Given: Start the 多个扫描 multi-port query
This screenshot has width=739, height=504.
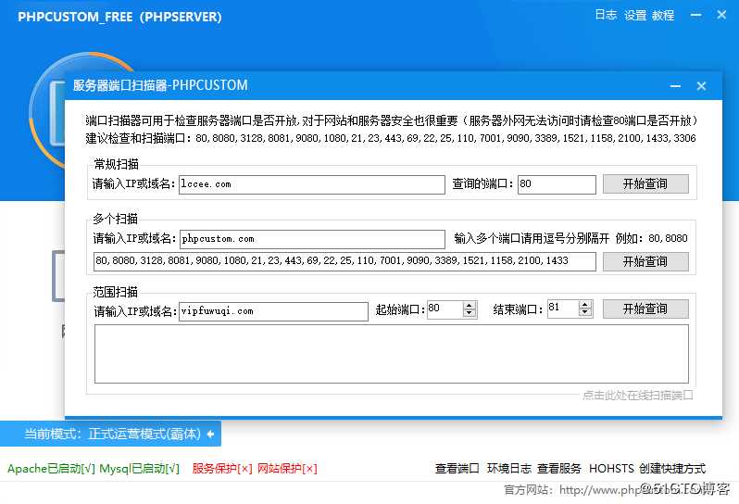Looking at the screenshot, I should (x=645, y=261).
